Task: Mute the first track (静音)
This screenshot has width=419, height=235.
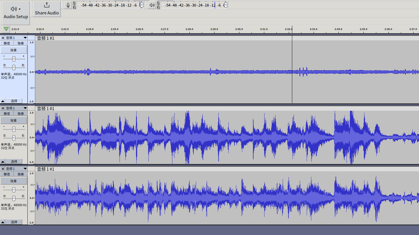Action: 7,43
